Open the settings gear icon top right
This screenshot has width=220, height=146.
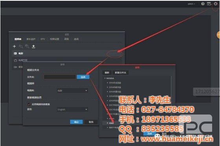pos(216,4)
